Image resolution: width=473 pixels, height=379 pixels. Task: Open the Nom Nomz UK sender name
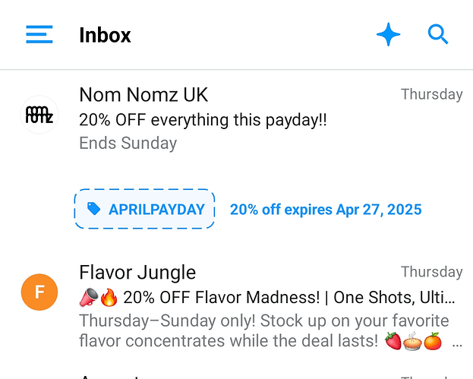(x=143, y=95)
